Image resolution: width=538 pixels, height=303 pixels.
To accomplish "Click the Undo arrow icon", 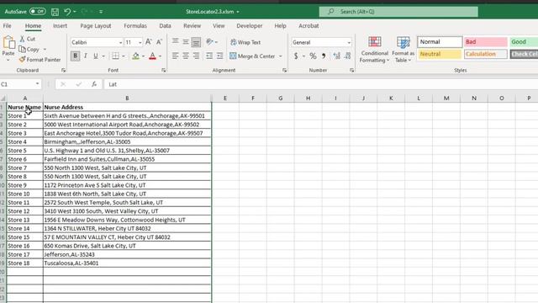I will click(x=67, y=12).
